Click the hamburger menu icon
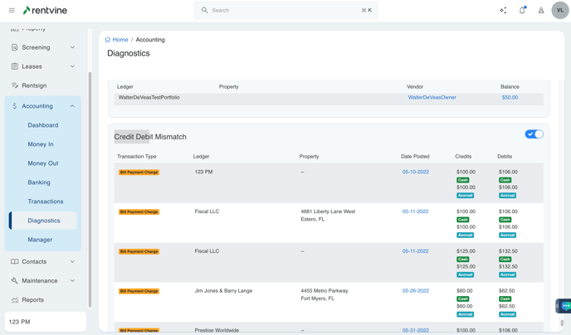571x335 pixels. 12,11
